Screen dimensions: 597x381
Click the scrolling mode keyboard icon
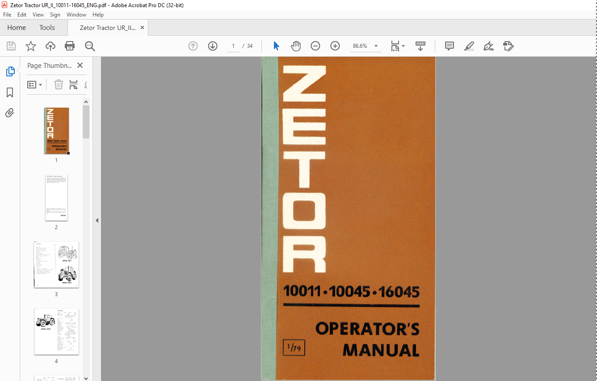(420, 46)
